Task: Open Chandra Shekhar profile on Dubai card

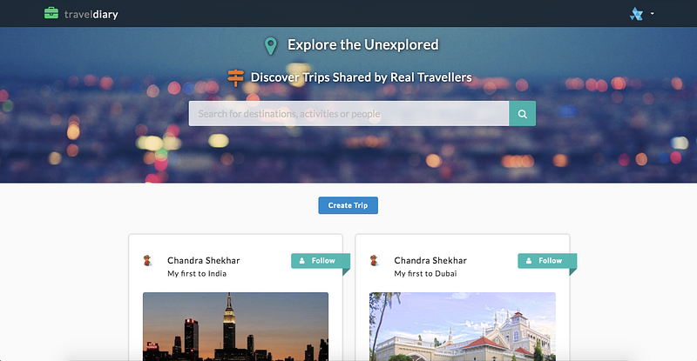Action: [430, 261]
